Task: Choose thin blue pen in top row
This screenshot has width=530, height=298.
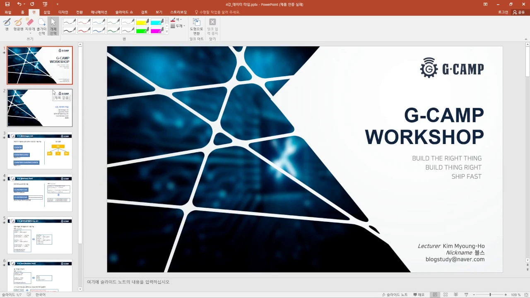Action: pos(99,22)
